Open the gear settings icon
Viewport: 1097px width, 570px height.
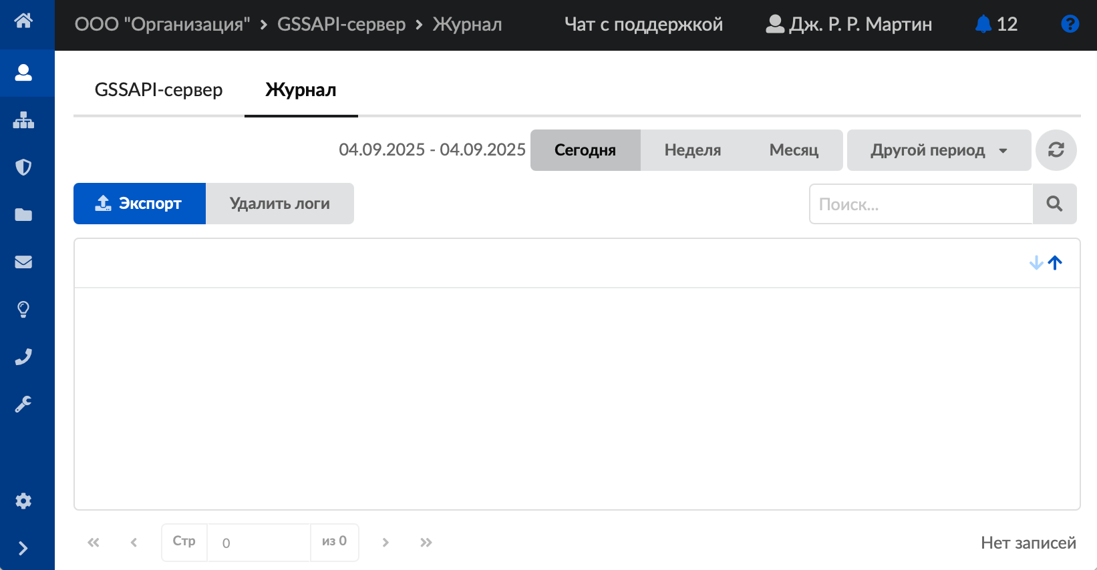(x=23, y=501)
